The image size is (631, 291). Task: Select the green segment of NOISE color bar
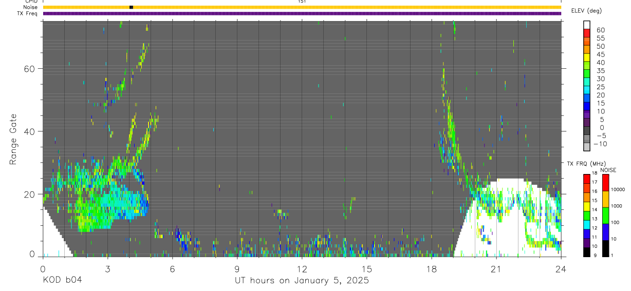605,216
